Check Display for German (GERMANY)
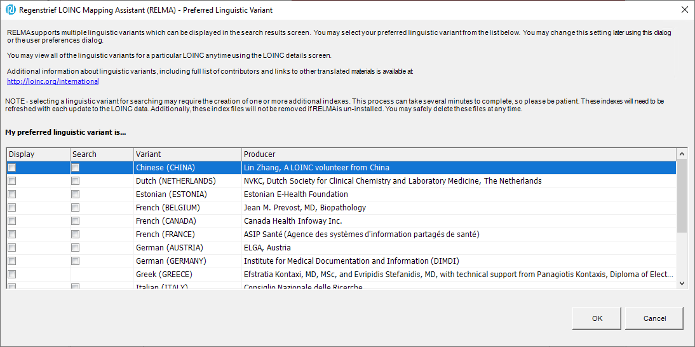 pyautogui.click(x=12, y=261)
